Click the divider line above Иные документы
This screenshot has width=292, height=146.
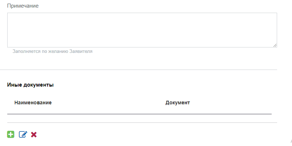click(x=138, y=70)
